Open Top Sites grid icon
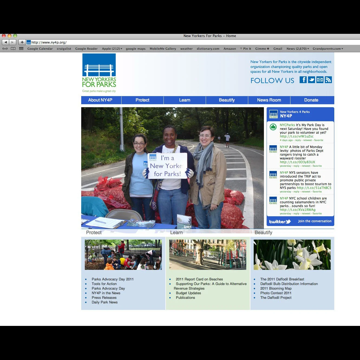 point(21,49)
